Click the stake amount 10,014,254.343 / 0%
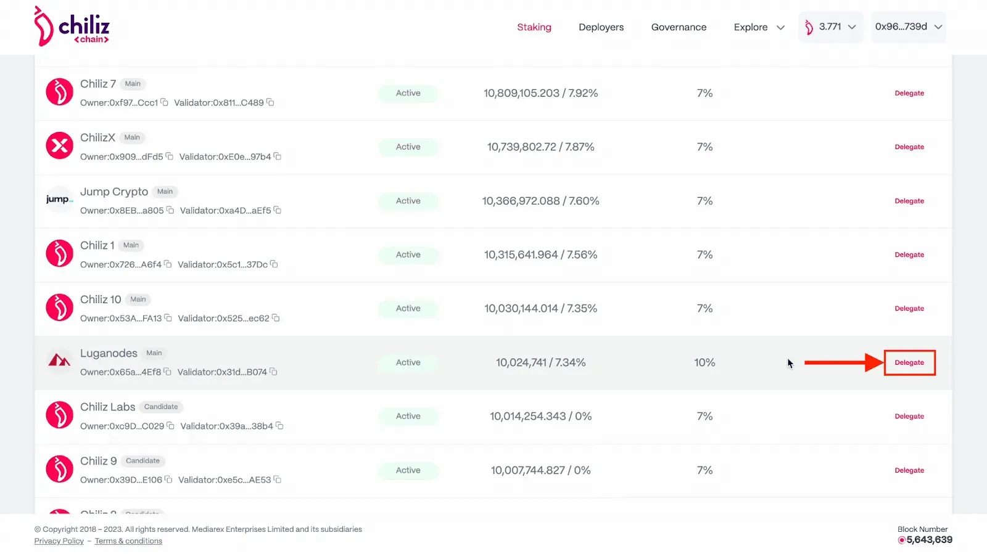 click(541, 416)
